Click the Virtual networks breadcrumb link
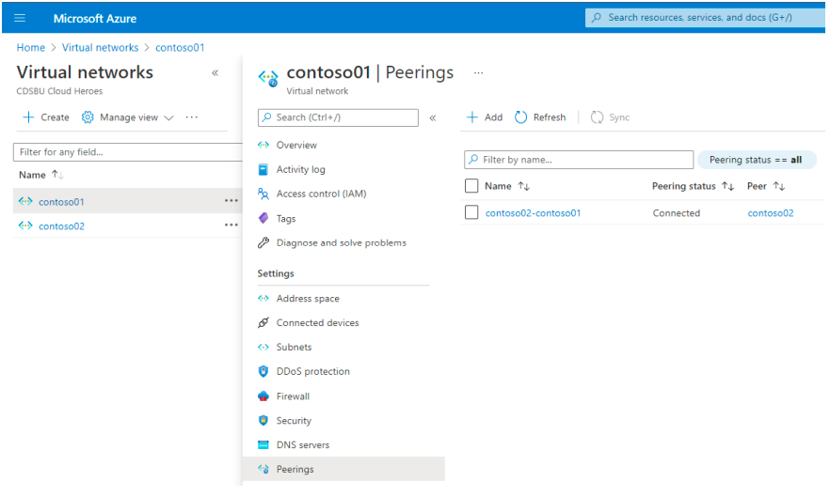Image resolution: width=830 pixels, height=497 pixels. [x=100, y=48]
